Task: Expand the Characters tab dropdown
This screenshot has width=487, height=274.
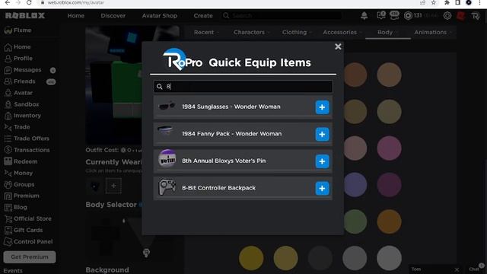Action: coord(251,32)
